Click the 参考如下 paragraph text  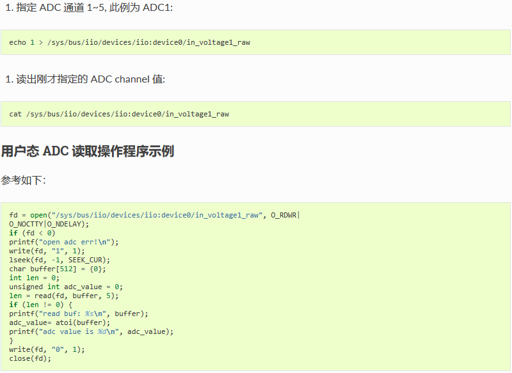[x=24, y=180]
